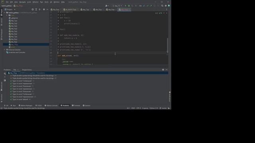This screenshot has width=255, height=143.
Task: Expand the venv folder in project tree
Action: pos(7,15)
